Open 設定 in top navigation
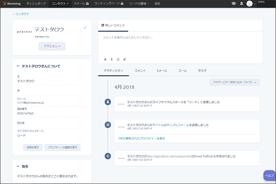276x184 pixels. click(158, 3)
